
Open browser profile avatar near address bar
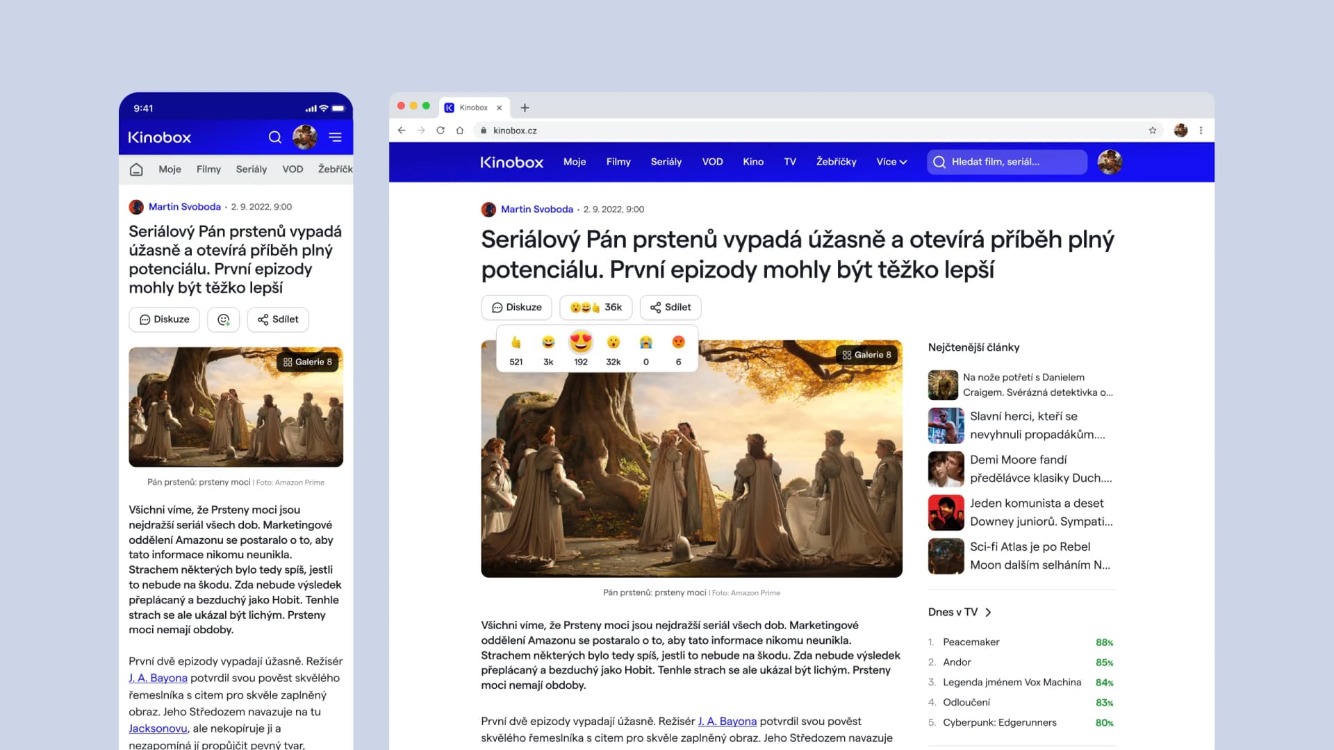[1180, 131]
